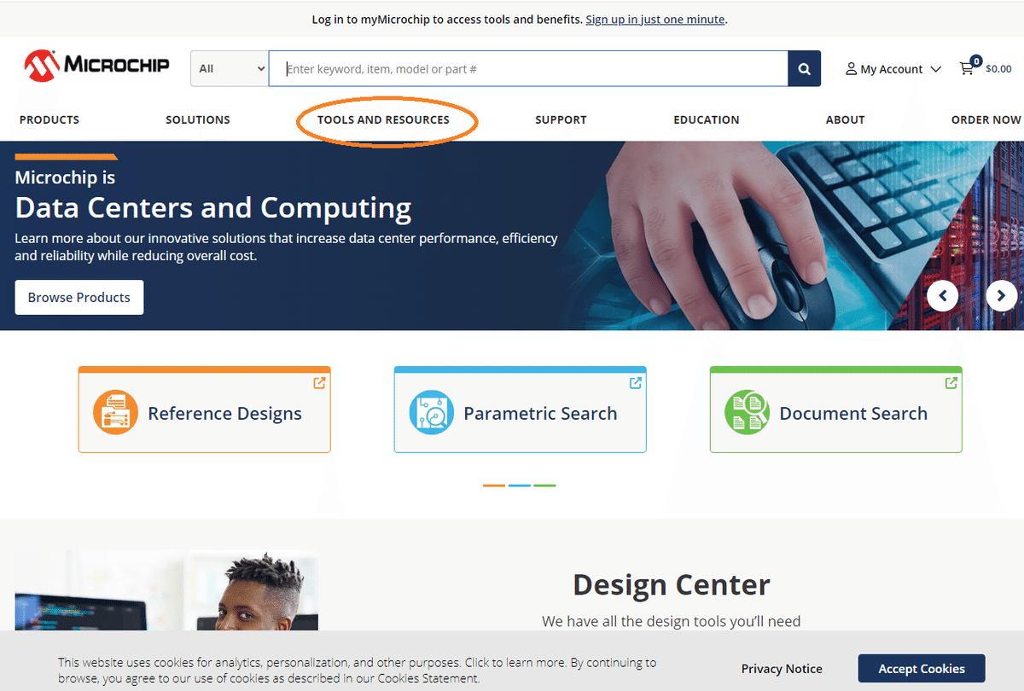Show previous banner slide arrow
The image size is (1024, 691).
click(943, 296)
